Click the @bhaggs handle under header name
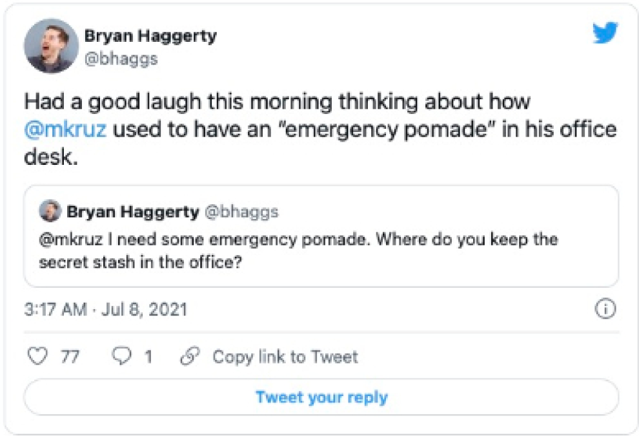The height and width of the screenshot is (436, 639). pyautogui.click(x=121, y=59)
